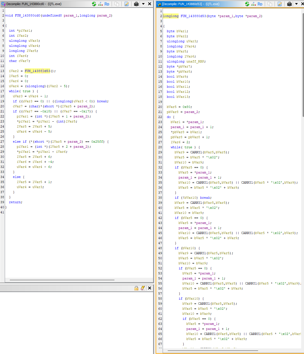Open control flow graph in left decompiler
Image resolution: width=304 pixels, height=354 pixels.
pyautogui.click(x=100, y=4)
